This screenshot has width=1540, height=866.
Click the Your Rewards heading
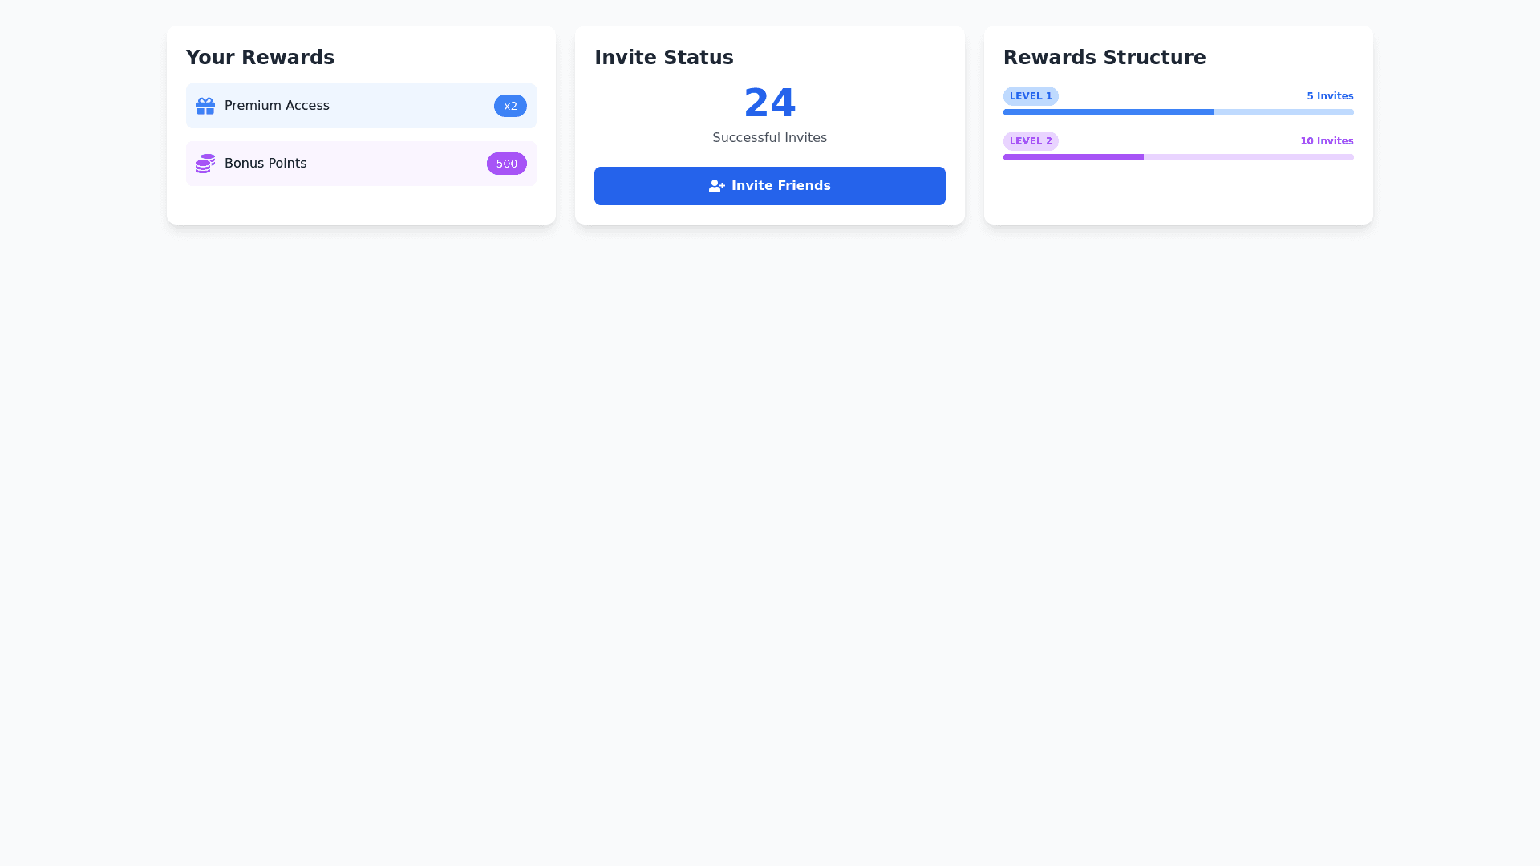click(260, 58)
